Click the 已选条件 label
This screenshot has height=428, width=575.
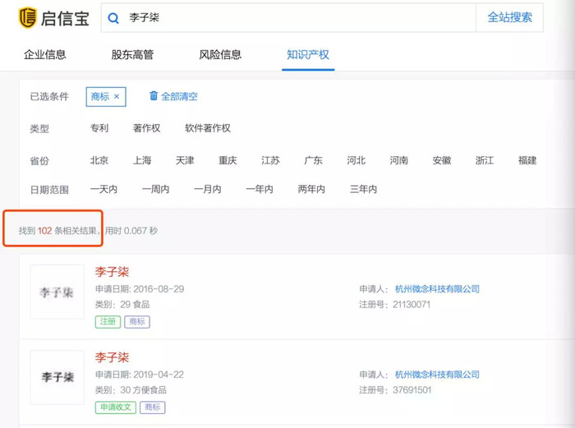[49, 96]
